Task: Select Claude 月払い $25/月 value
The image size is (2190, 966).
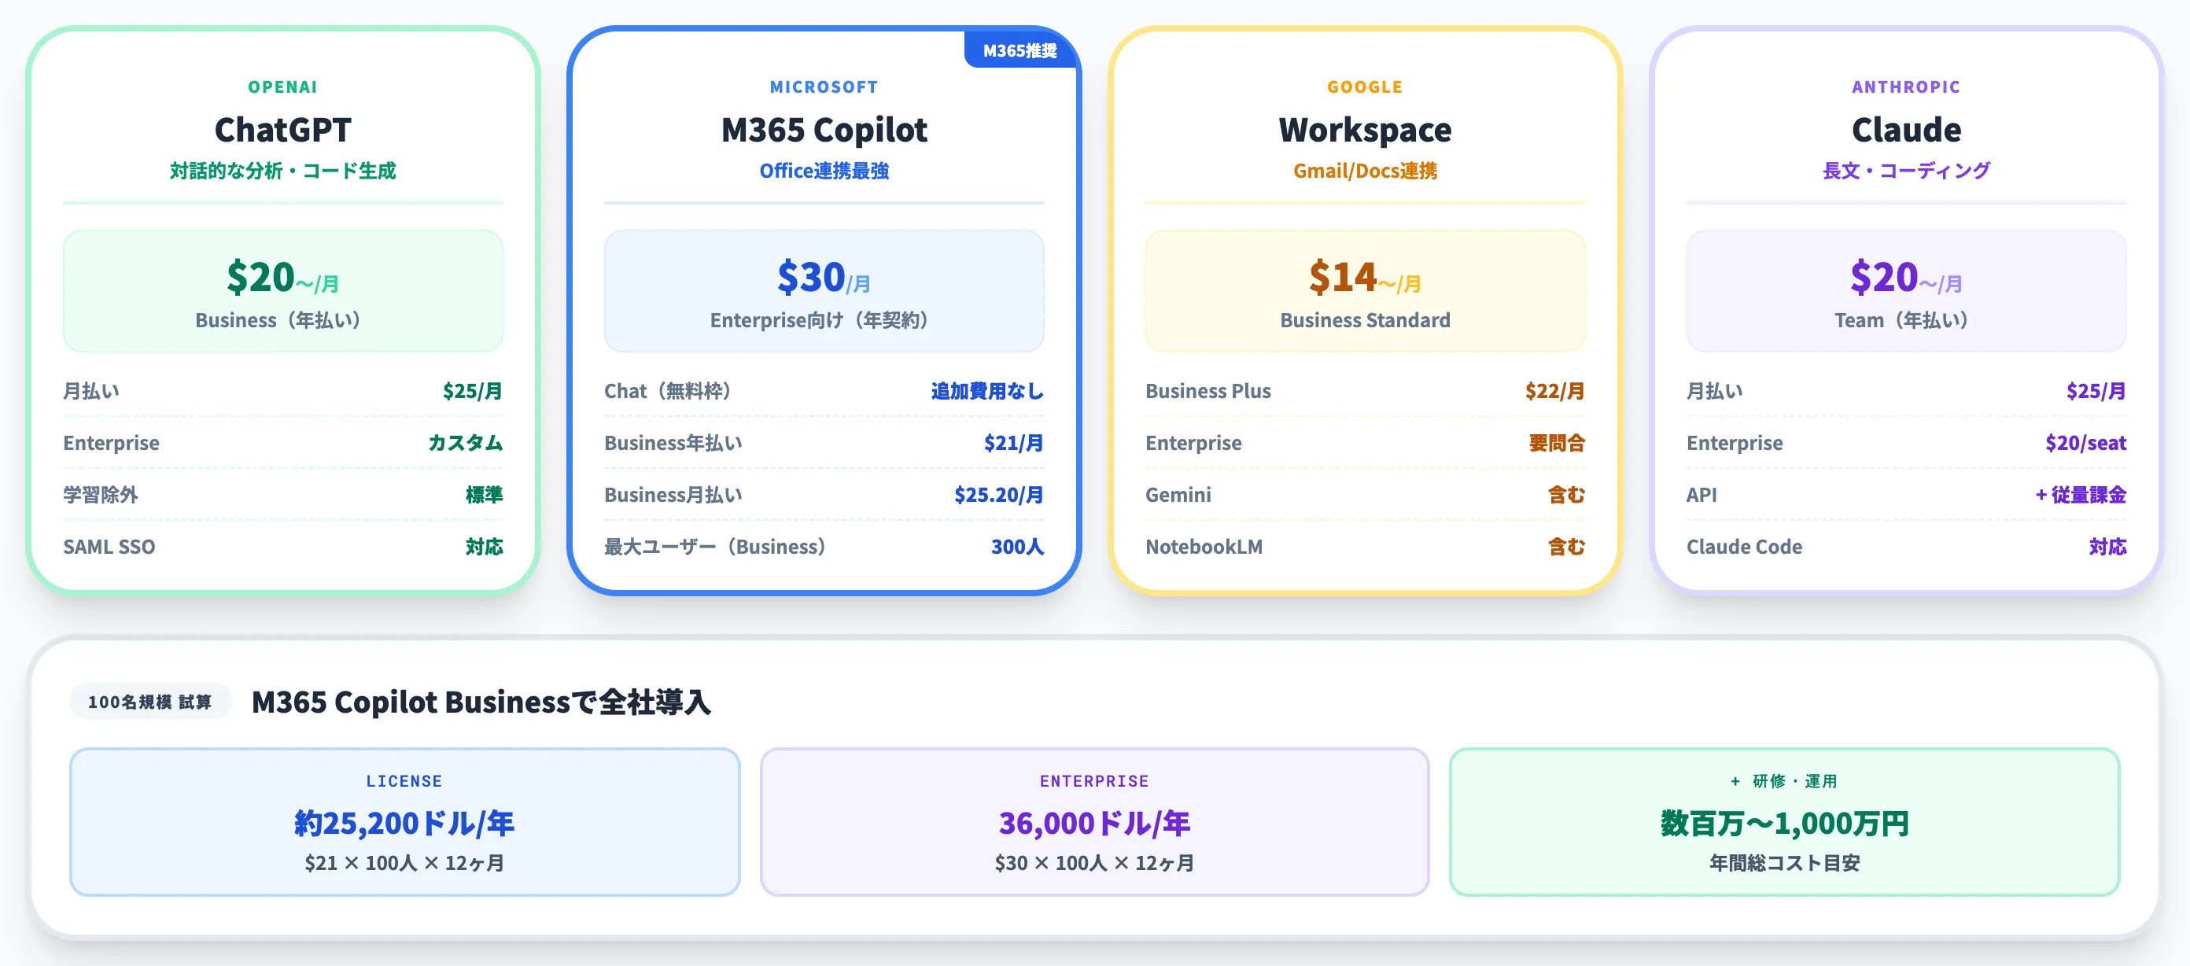Action: pos(2096,391)
